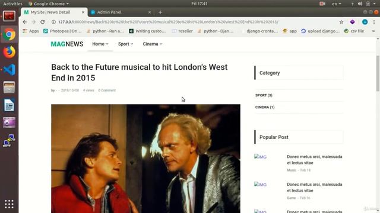The image size is (380, 213).
Task: Open the purple extension icon
Action: [352, 22]
